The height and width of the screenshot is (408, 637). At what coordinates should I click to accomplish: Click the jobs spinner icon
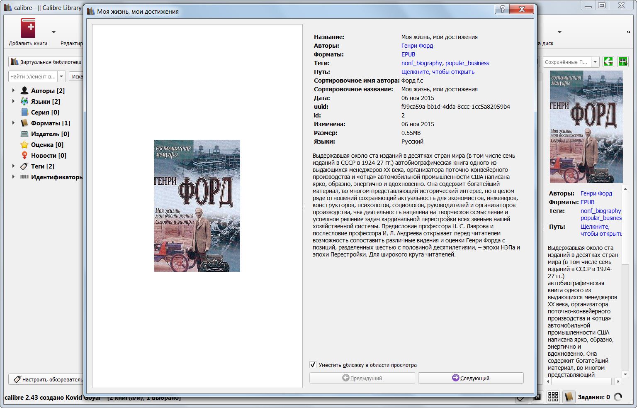(618, 397)
